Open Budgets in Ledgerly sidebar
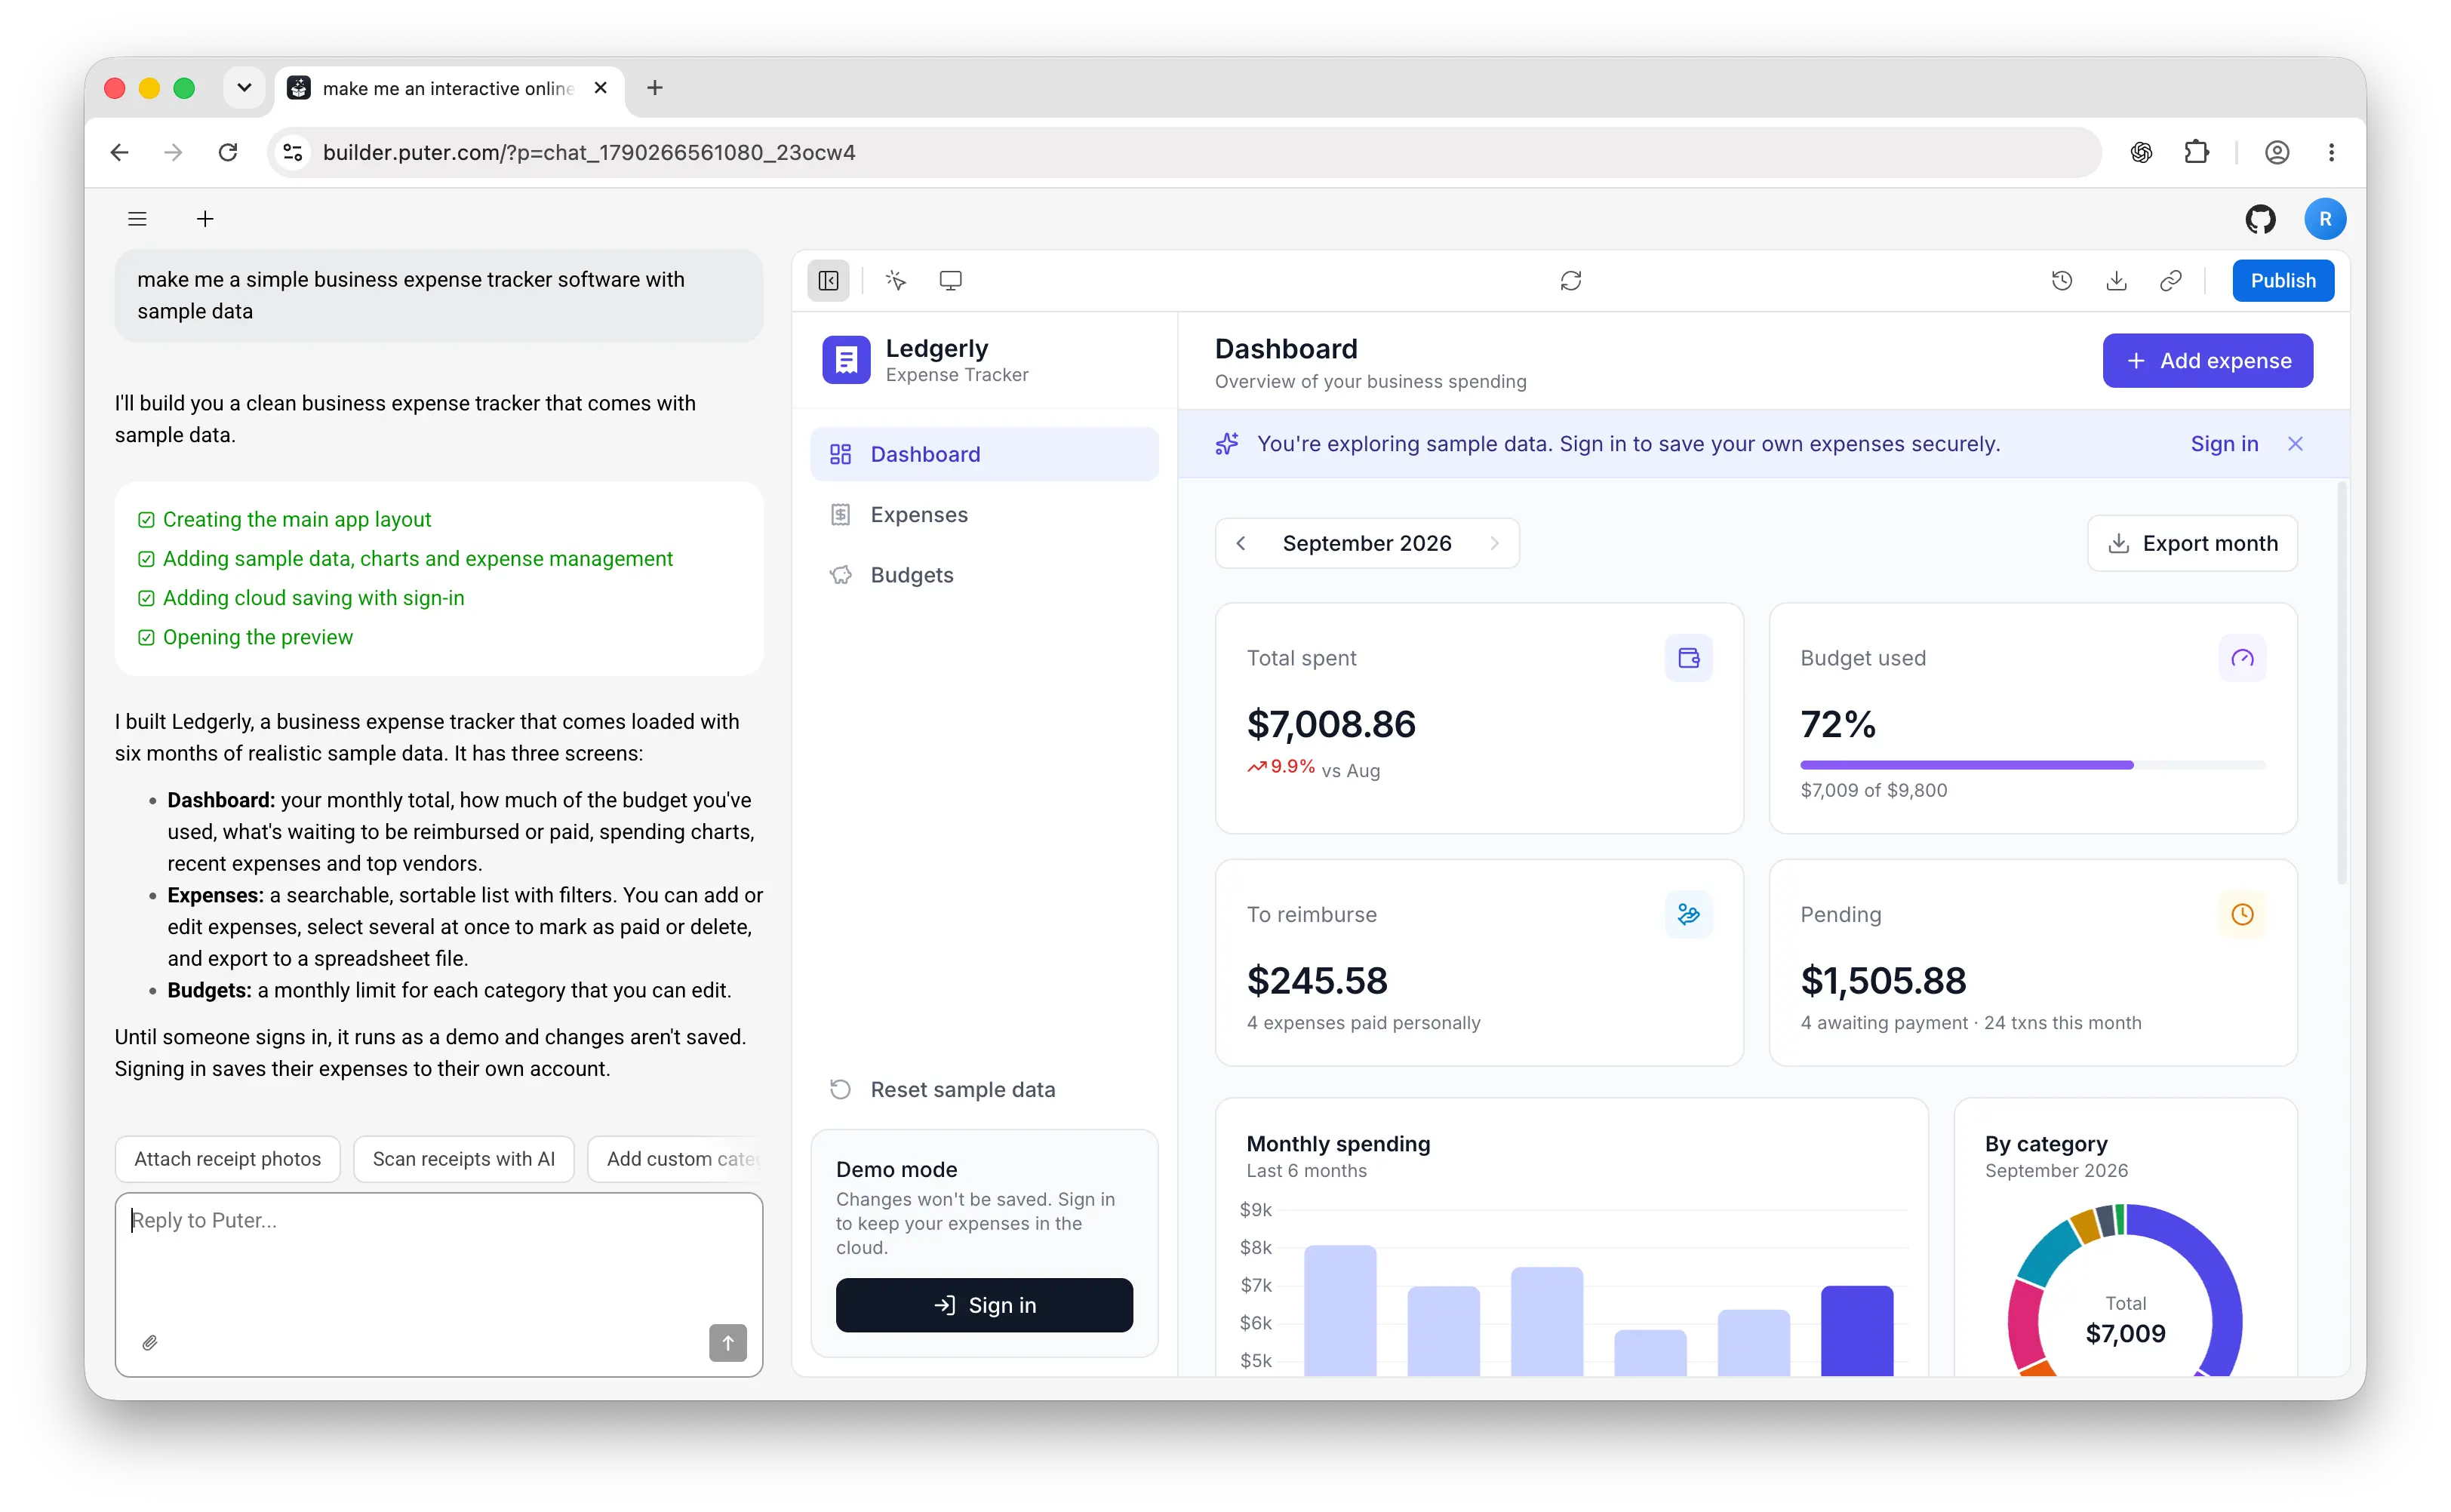Image resolution: width=2451 pixels, height=1512 pixels. pyautogui.click(x=984, y=575)
